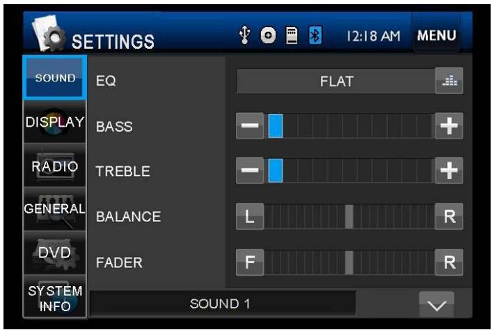Select the SOUND 1 label bar
The image size is (492, 330).
pos(223,304)
